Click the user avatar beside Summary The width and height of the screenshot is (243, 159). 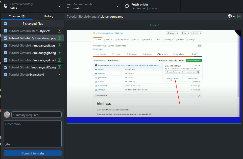(7, 115)
